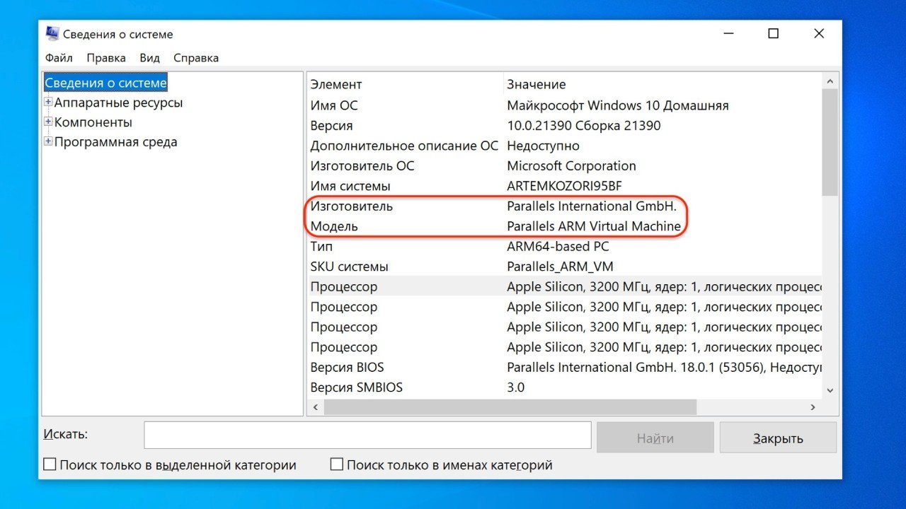The image size is (906, 509).
Task: Click value Майкрософт Windows 10 Домашняя
Action: point(618,105)
